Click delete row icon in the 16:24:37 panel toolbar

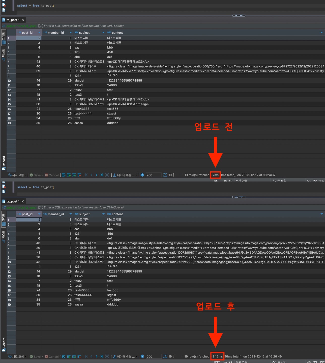pyautogui.click(x=79, y=175)
